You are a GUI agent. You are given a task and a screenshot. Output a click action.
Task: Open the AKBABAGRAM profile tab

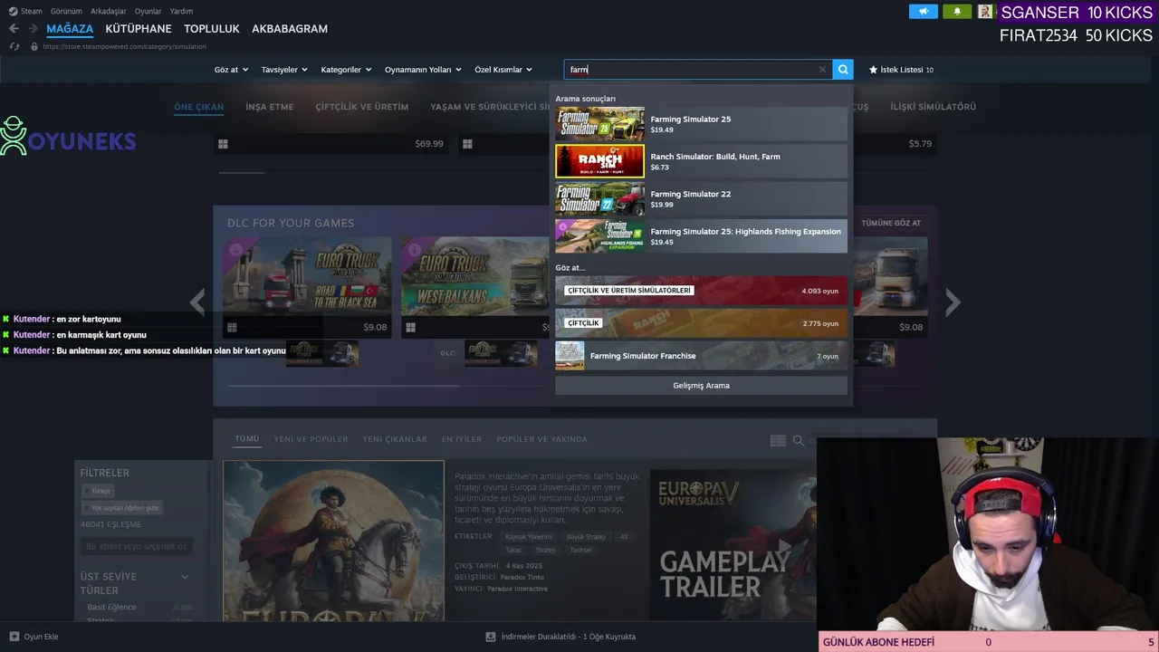tap(290, 29)
